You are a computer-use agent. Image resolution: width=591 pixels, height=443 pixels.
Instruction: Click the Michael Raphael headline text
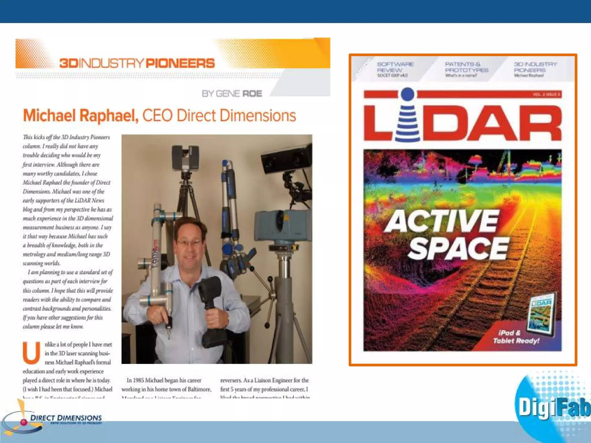(x=159, y=116)
